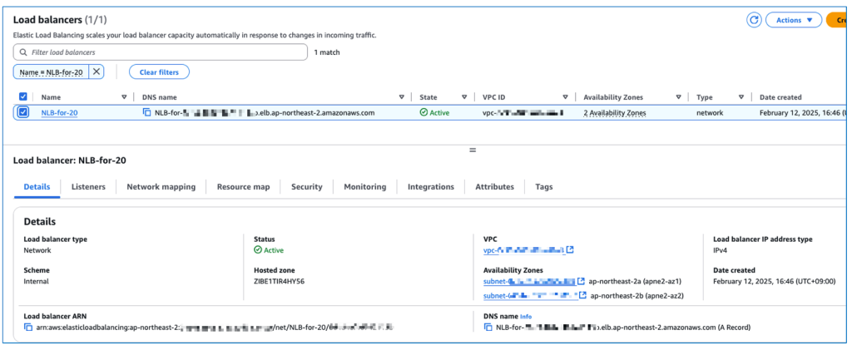Copy the DNS name in Details panel
Image resolution: width=852 pixels, height=350 pixels.
click(x=488, y=328)
